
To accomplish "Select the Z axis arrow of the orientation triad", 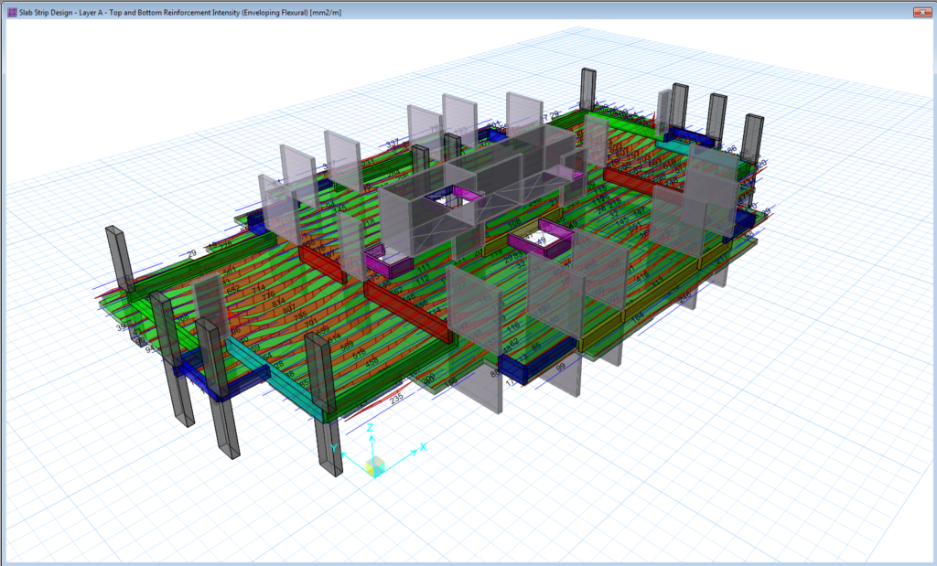I will [372, 439].
